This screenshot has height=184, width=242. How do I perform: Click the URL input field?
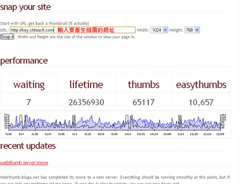(73, 30)
